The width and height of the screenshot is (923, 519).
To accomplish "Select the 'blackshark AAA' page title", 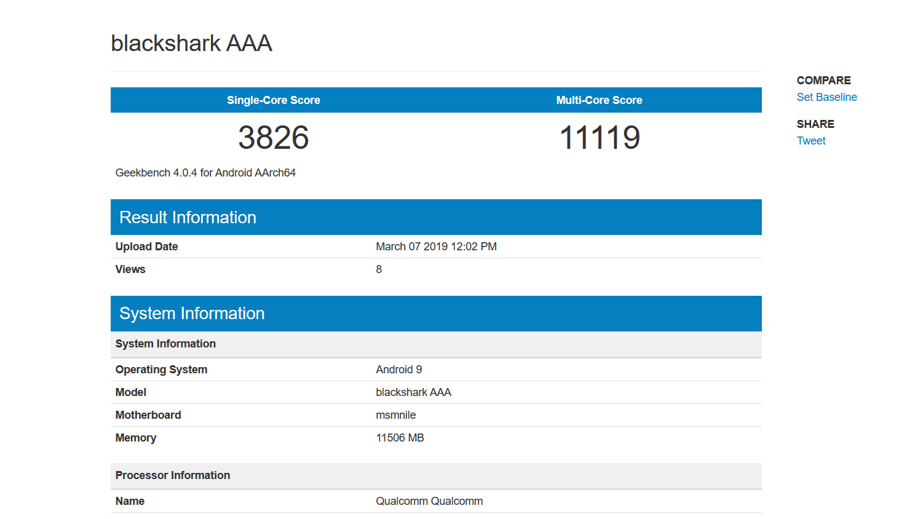I will point(191,43).
